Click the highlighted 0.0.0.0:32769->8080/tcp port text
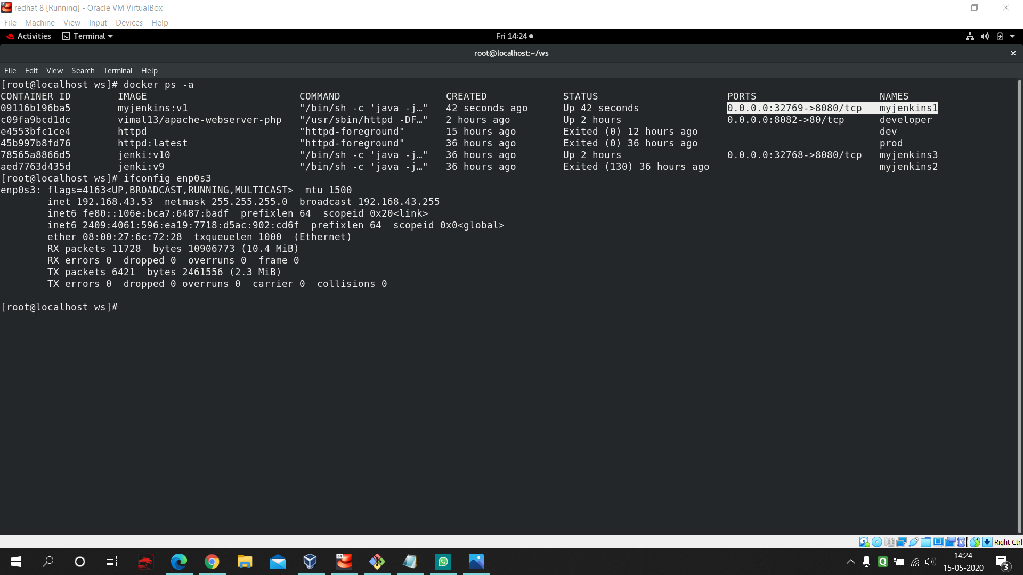Image resolution: width=1023 pixels, height=575 pixels. (x=794, y=108)
